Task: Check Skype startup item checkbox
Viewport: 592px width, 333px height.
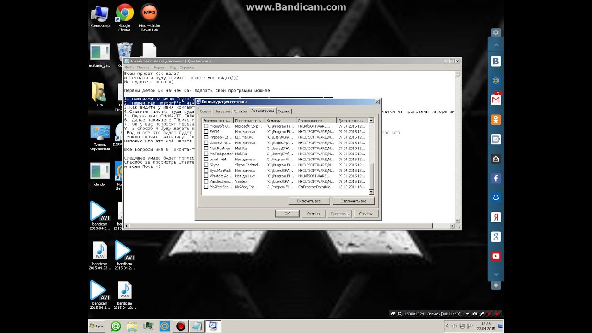Action: pos(206,165)
